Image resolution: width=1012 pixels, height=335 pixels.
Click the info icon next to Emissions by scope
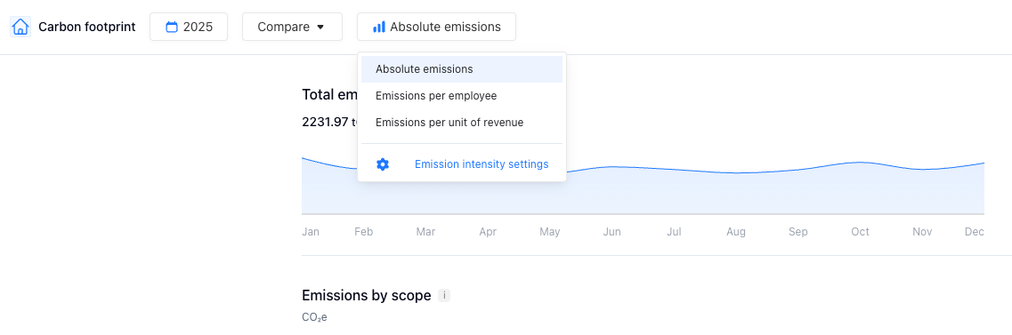443,296
